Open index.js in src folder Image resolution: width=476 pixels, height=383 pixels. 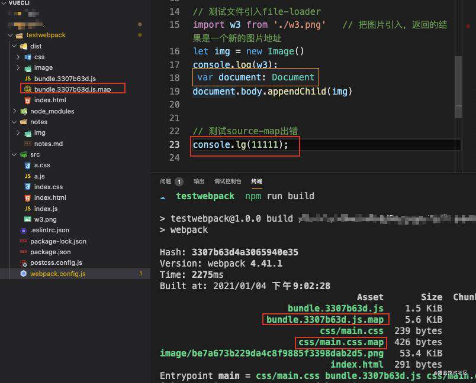click(46, 209)
